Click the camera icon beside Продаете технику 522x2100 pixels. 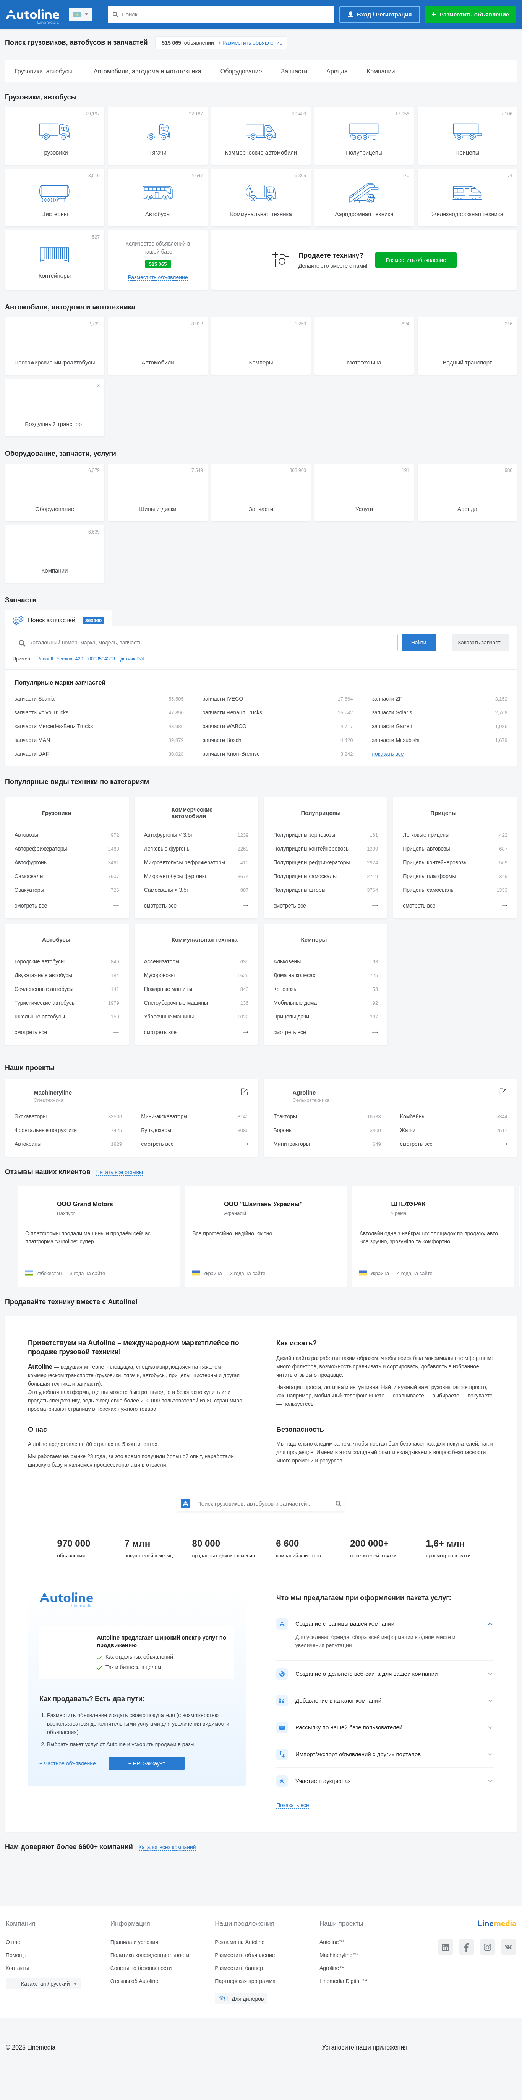coord(281,259)
